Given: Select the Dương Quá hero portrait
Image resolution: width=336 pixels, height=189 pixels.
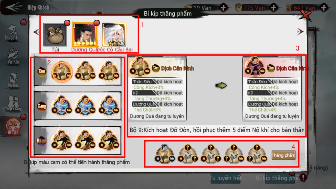Looking at the screenshot, I should [x=84, y=35].
